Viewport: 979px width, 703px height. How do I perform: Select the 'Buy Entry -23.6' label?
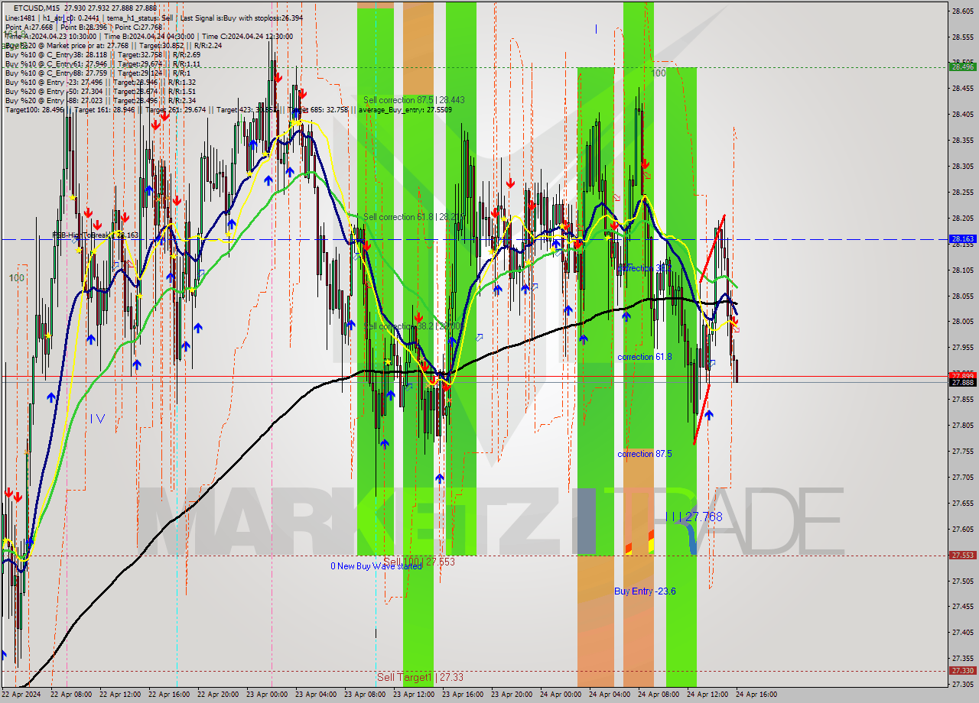pyautogui.click(x=645, y=591)
